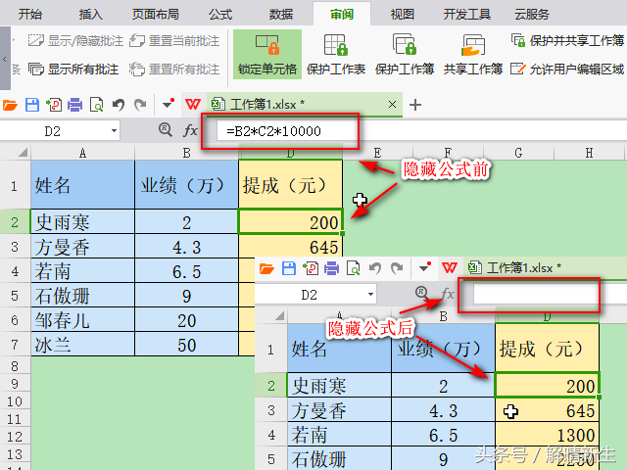Click 重置所有批注 button
This screenshot has width=627, height=470.
pos(174,70)
